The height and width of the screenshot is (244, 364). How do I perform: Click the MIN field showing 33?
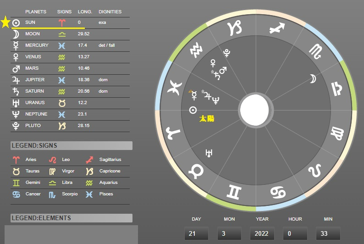(x=328, y=233)
